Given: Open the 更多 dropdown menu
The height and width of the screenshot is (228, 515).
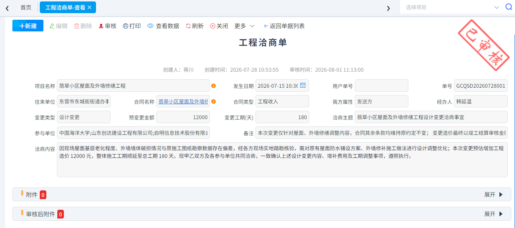Looking at the screenshot, I should (x=245, y=26).
